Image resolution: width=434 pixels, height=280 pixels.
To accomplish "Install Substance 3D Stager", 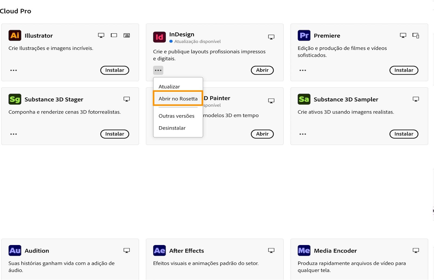I will tap(115, 134).
